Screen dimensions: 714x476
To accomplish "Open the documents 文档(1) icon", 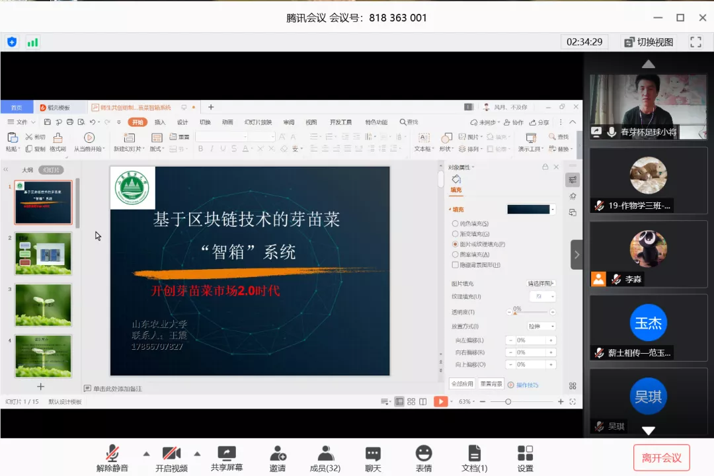I will pos(474,454).
